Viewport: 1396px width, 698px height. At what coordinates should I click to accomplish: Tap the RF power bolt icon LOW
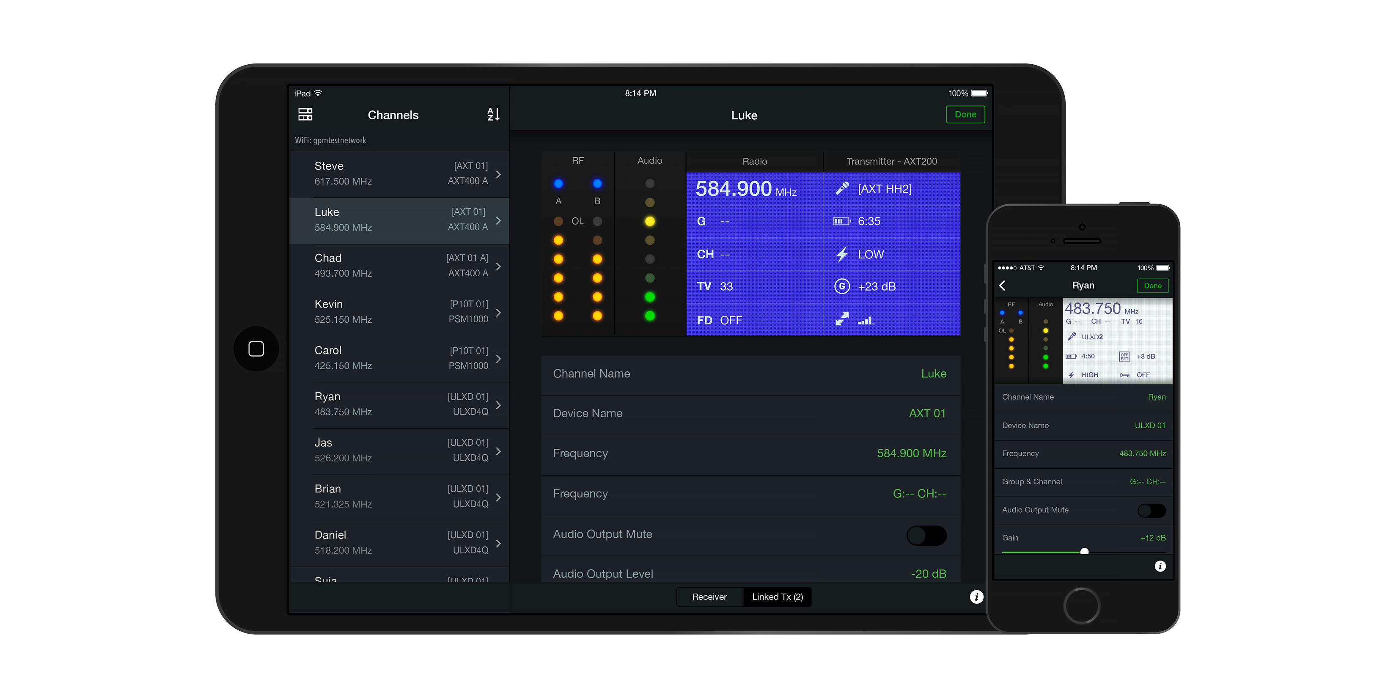point(841,254)
